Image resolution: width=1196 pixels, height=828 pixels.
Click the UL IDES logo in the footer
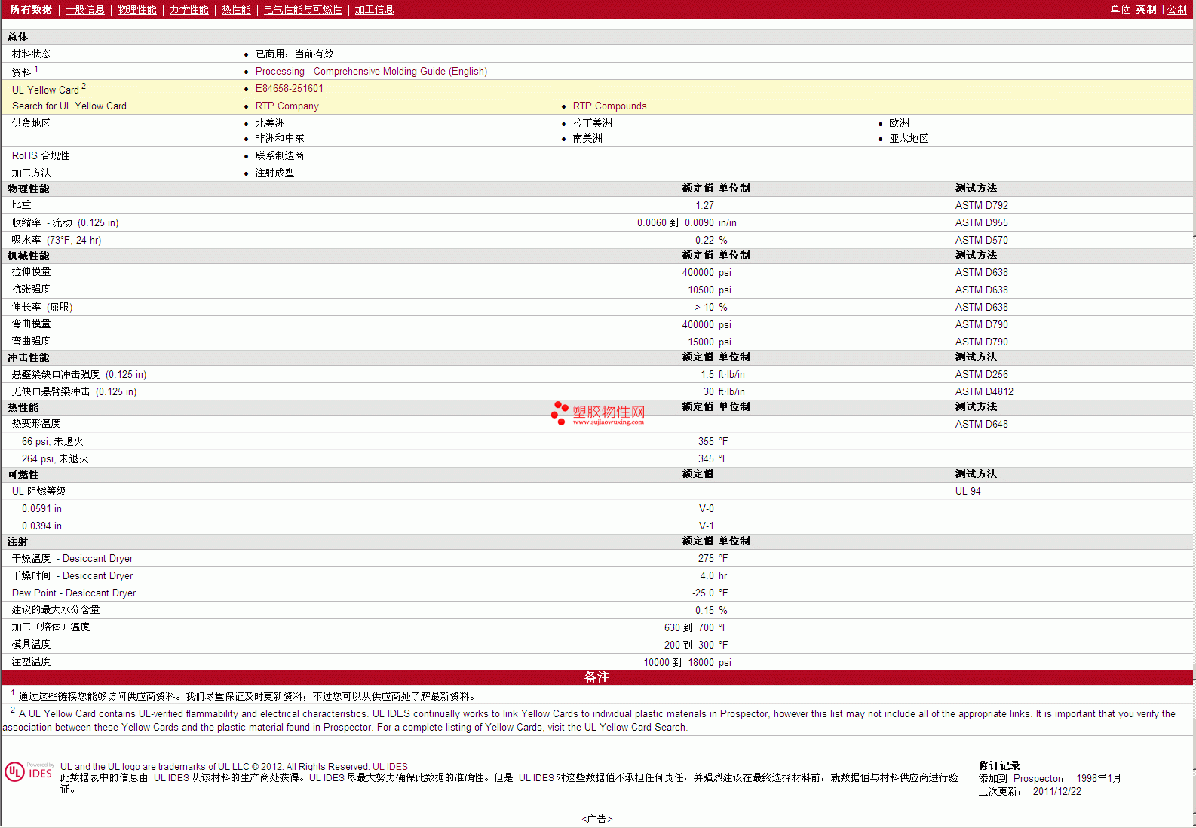[x=29, y=771]
